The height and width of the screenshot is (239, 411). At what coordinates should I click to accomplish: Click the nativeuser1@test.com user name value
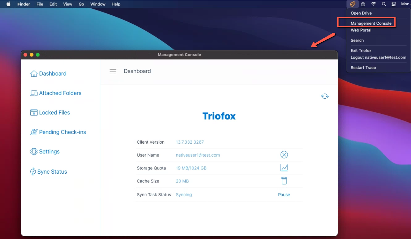click(x=198, y=155)
